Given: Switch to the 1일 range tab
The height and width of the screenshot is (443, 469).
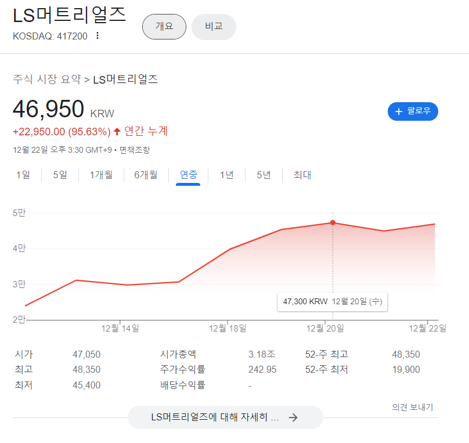Looking at the screenshot, I should click(23, 175).
